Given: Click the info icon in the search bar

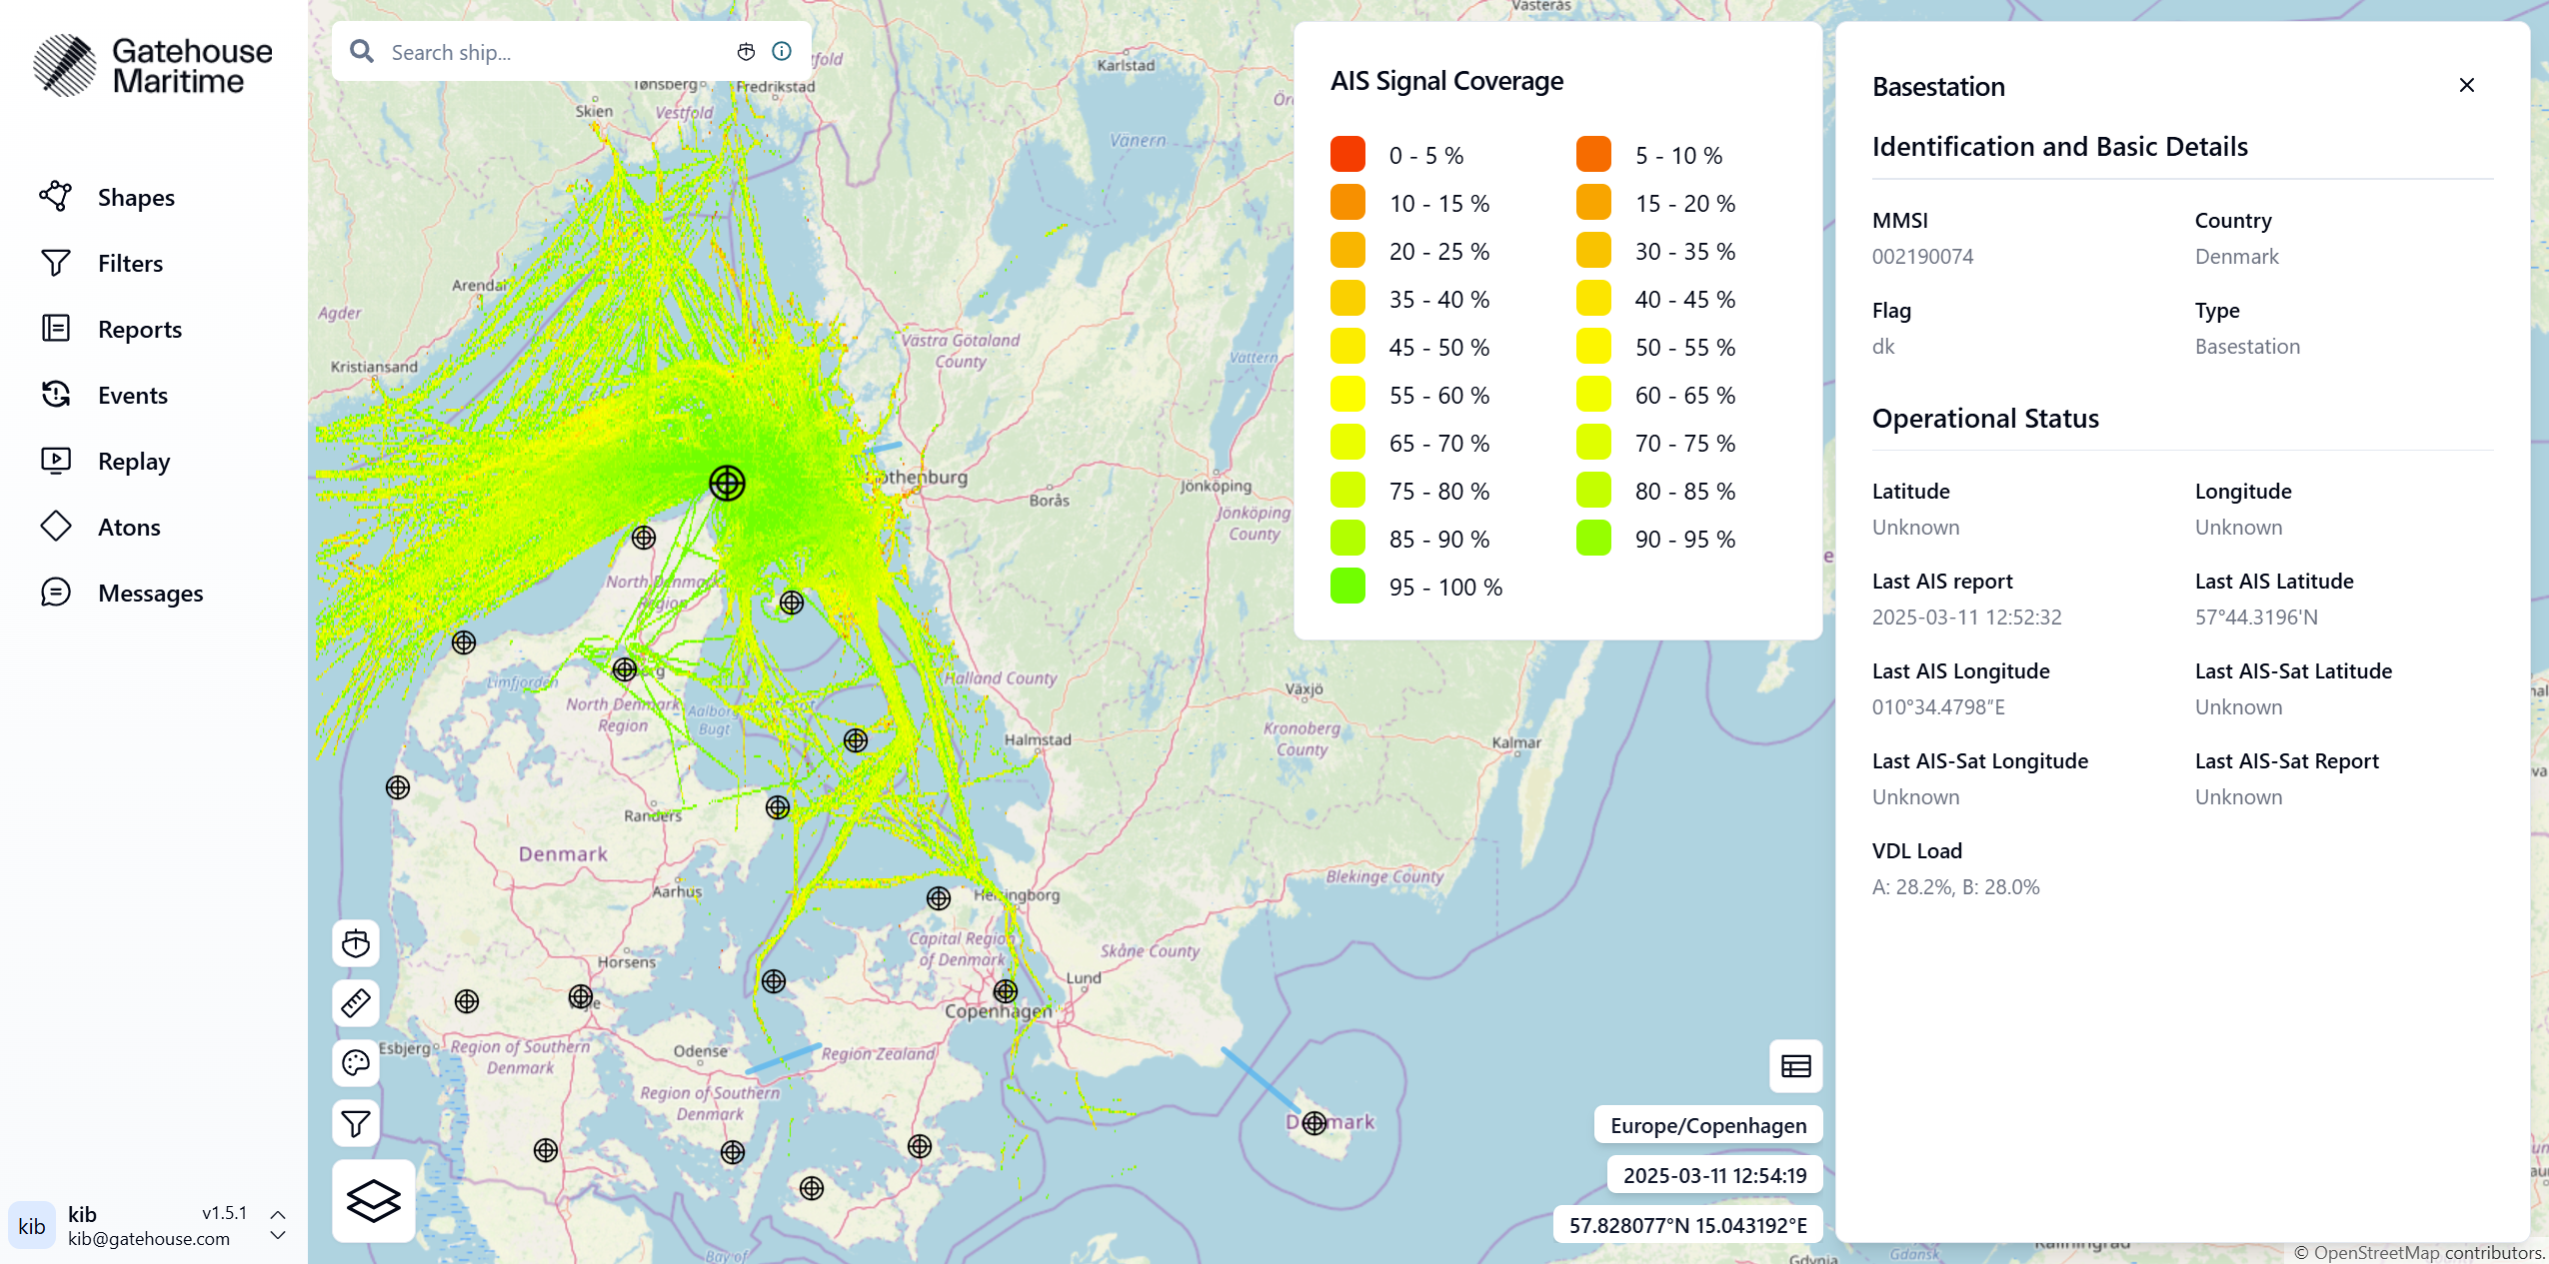Looking at the screenshot, I should [x=782, y=51].
